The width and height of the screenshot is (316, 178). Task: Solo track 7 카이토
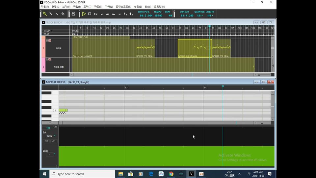click(50, 41)
